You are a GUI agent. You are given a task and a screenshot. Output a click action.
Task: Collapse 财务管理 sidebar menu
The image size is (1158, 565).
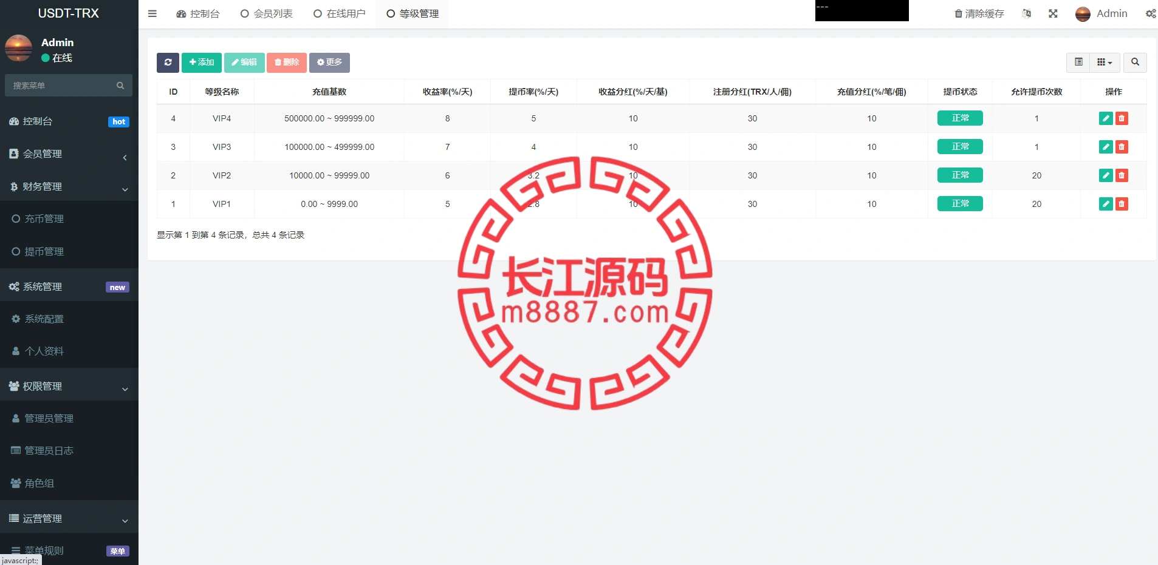point(69,187)
